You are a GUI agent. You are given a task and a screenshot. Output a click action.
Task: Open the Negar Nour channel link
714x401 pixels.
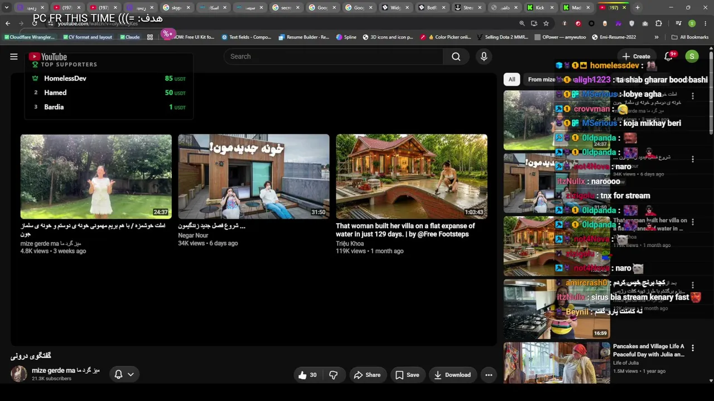(x=193, y=236)
